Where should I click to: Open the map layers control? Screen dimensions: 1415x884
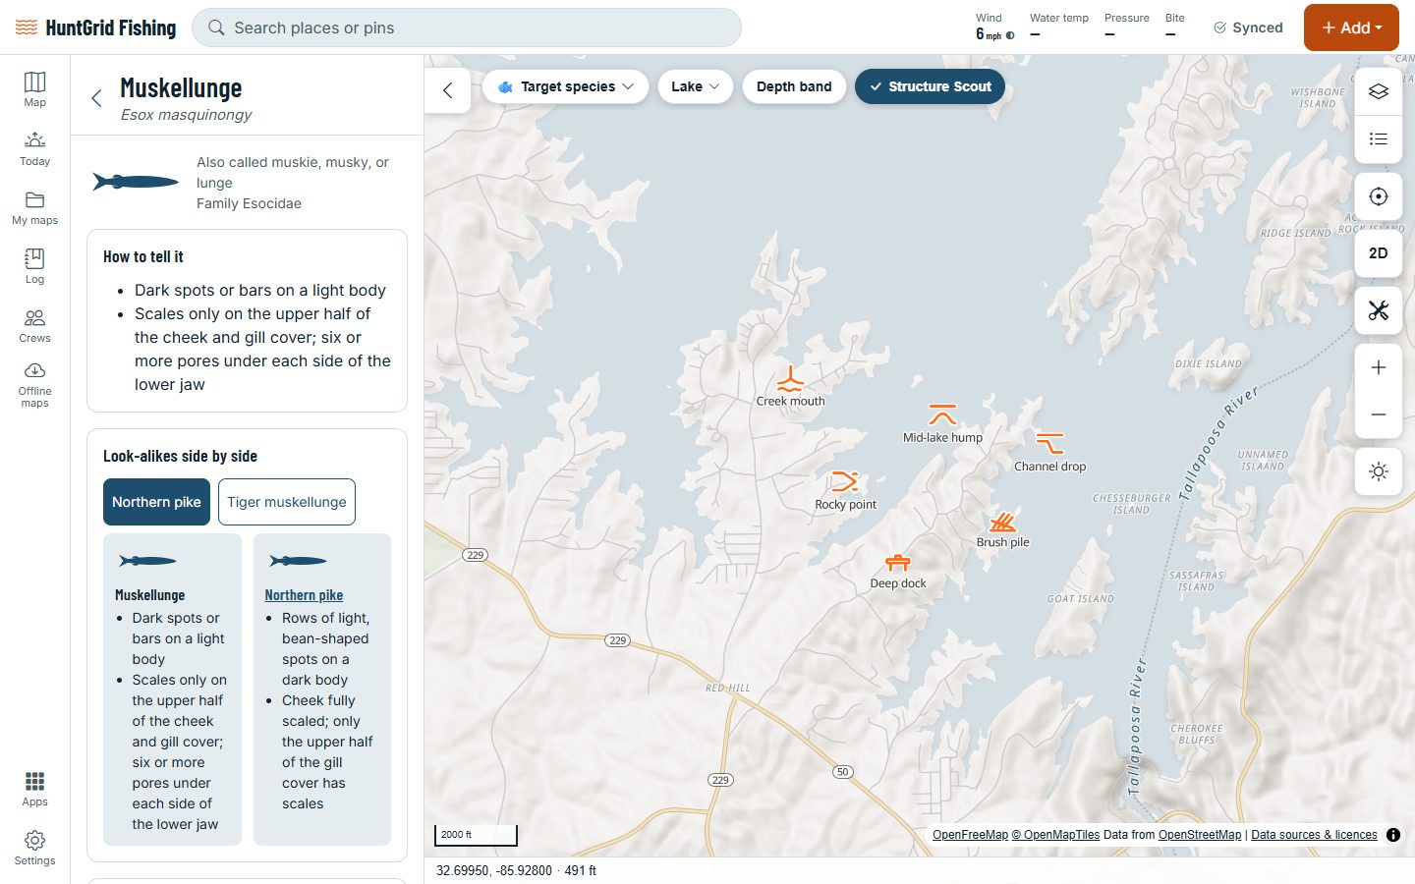[1379, 91]
